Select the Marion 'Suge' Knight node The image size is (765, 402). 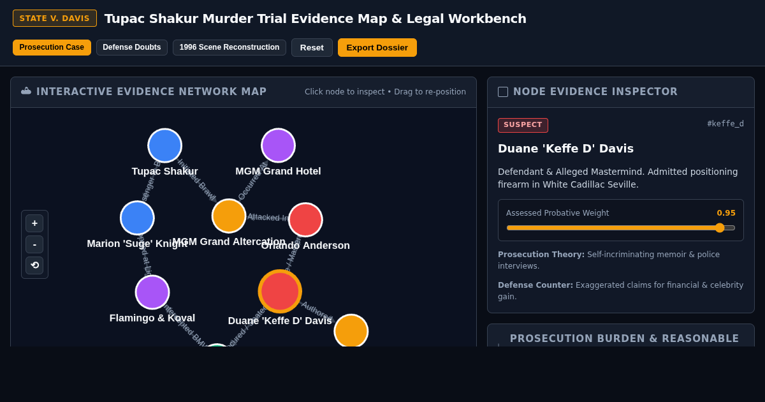point(137,218)
